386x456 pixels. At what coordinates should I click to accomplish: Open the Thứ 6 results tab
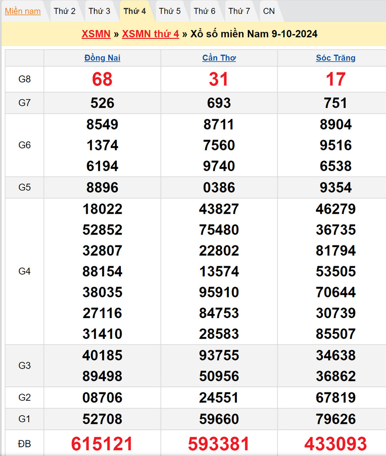coord(204,11)
